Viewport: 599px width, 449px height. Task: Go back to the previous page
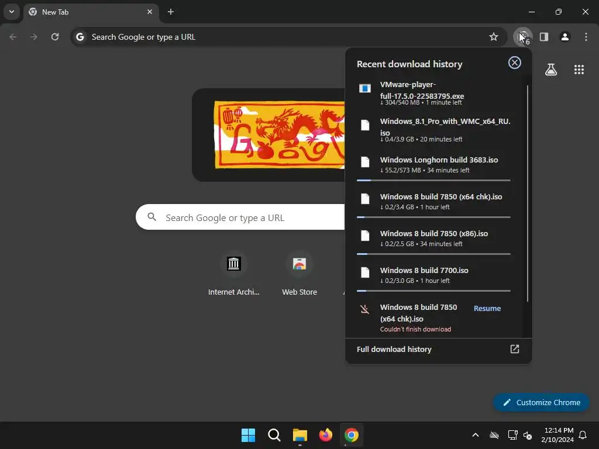point(13,37)
